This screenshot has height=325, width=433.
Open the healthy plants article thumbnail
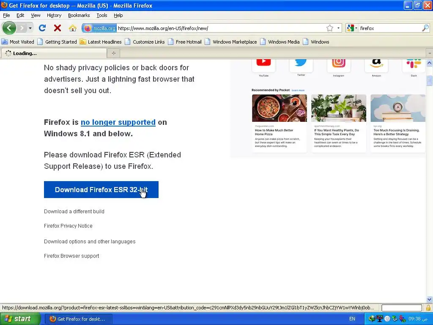339,108
